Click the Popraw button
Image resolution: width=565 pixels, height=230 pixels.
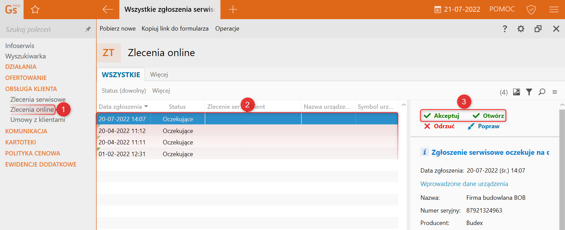[x=484, y=126]
